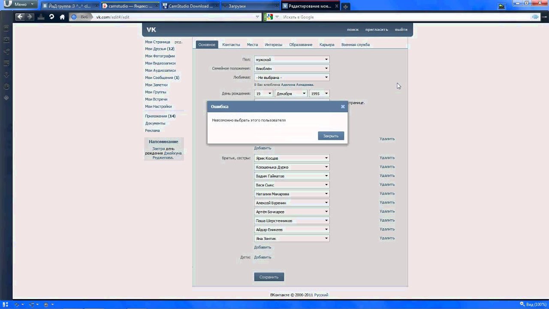This screenshot has width=549, height=309.
Task: Add a new tab with the plus icon
Action: (x=345, y=6)
